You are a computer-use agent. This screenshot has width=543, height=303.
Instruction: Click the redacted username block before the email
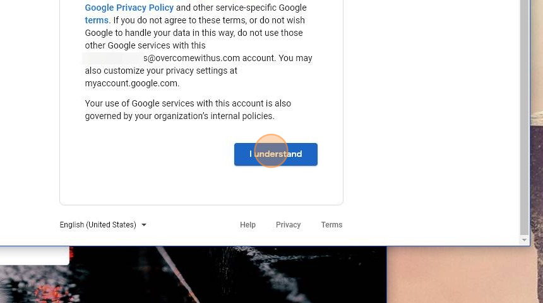pyautogui.click(x=112, y=58)
